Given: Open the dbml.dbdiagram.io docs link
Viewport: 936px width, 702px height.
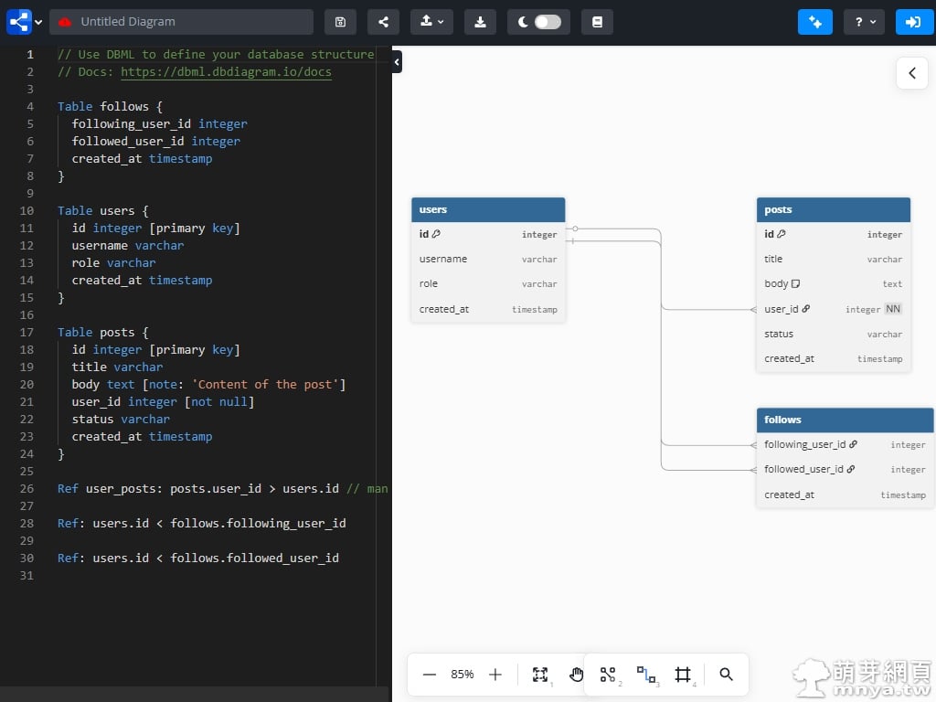Looking at the screenshot, I should pyautogui.click(x=226, y=72).
